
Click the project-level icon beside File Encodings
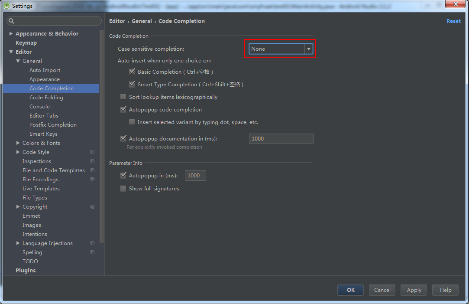tap(92, 180)
